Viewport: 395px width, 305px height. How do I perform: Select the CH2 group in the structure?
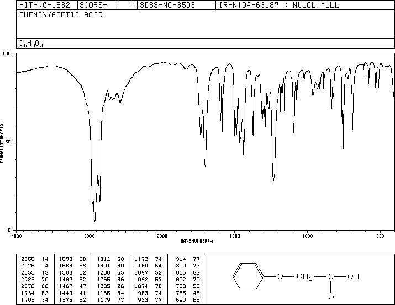click(x=304, y=277)
